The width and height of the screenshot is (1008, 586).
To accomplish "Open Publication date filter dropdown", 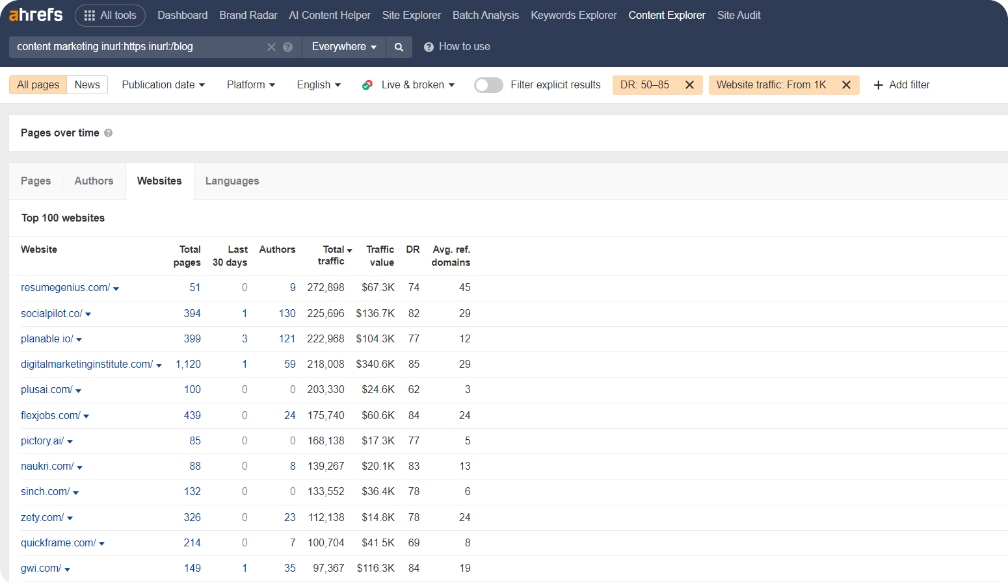I will [163, 85].
